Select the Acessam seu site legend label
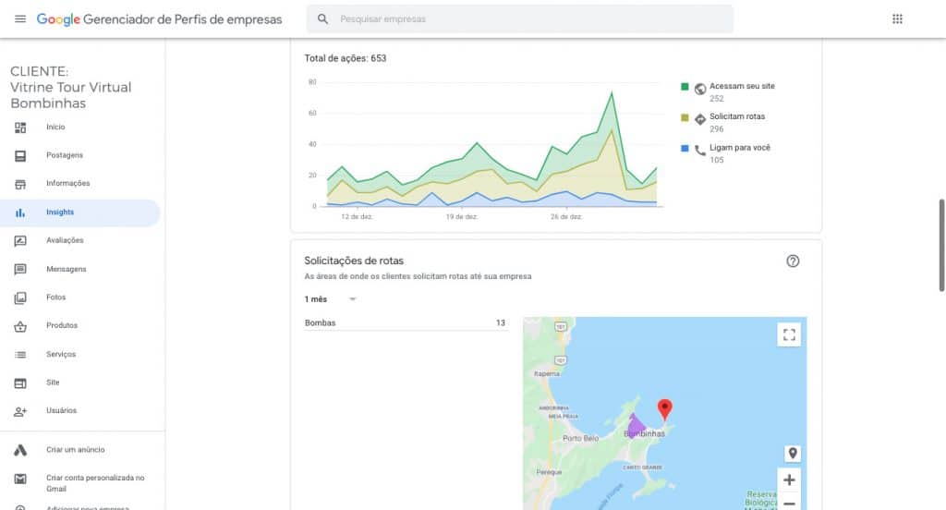 742,86
